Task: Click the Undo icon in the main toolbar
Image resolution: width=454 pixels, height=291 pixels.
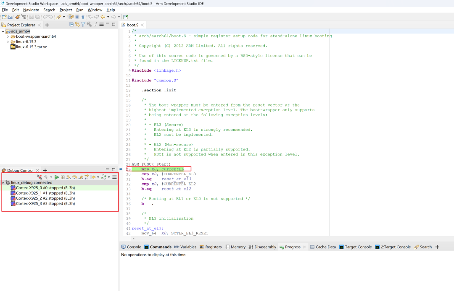Action: pyautogui.click(x=45, y=17)
